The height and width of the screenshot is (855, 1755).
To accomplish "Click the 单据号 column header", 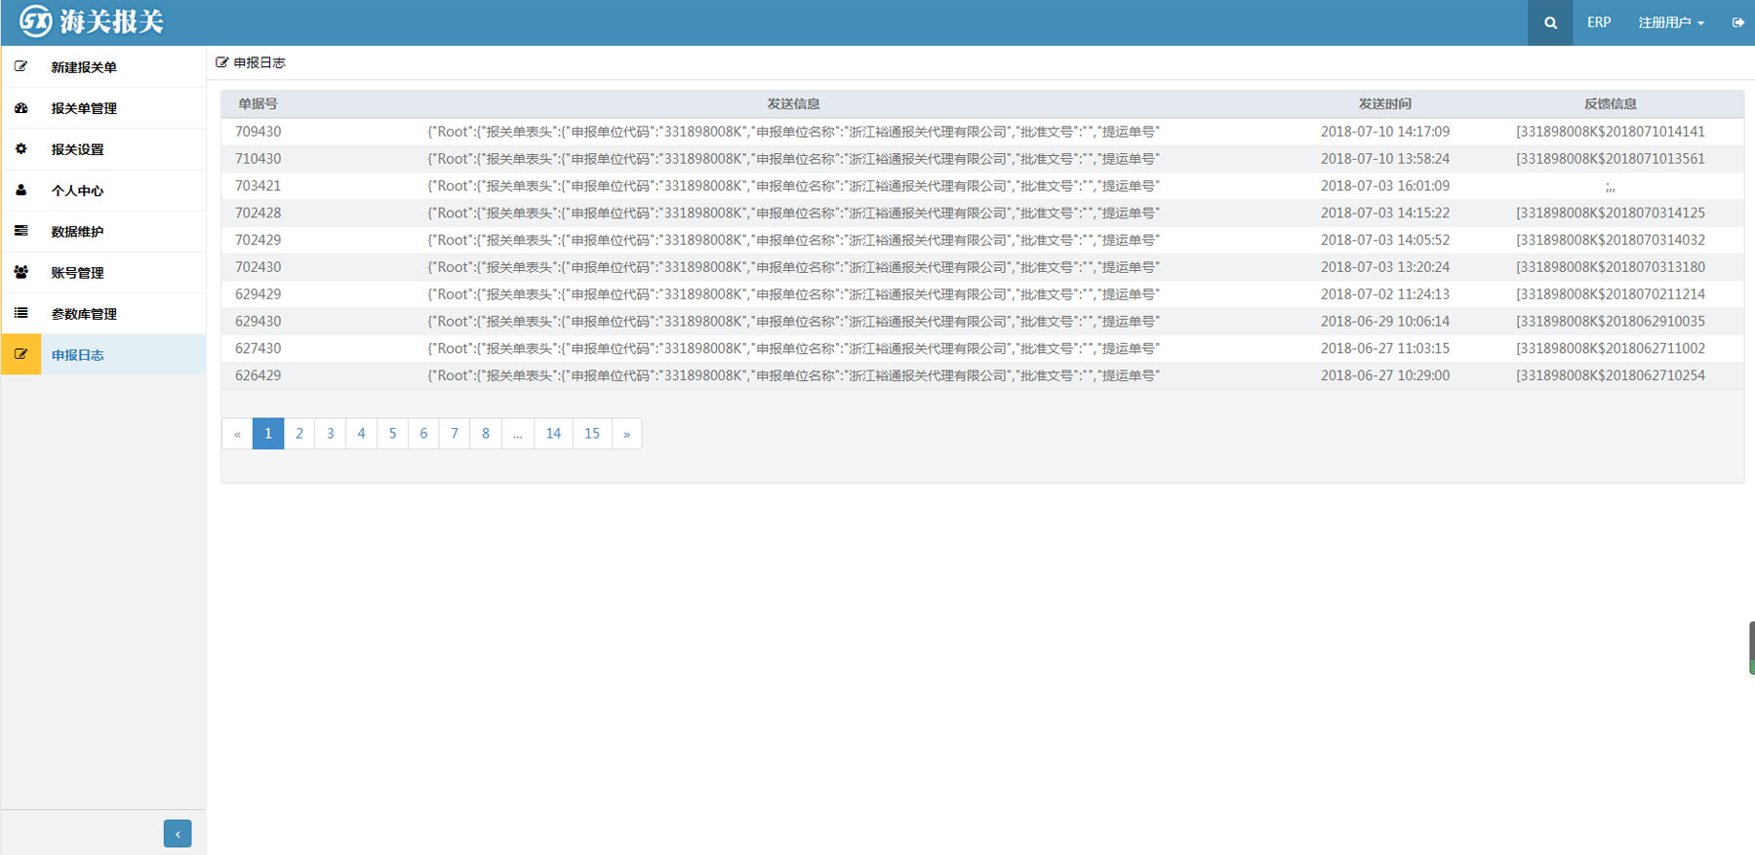I will [x=258, y=103].
